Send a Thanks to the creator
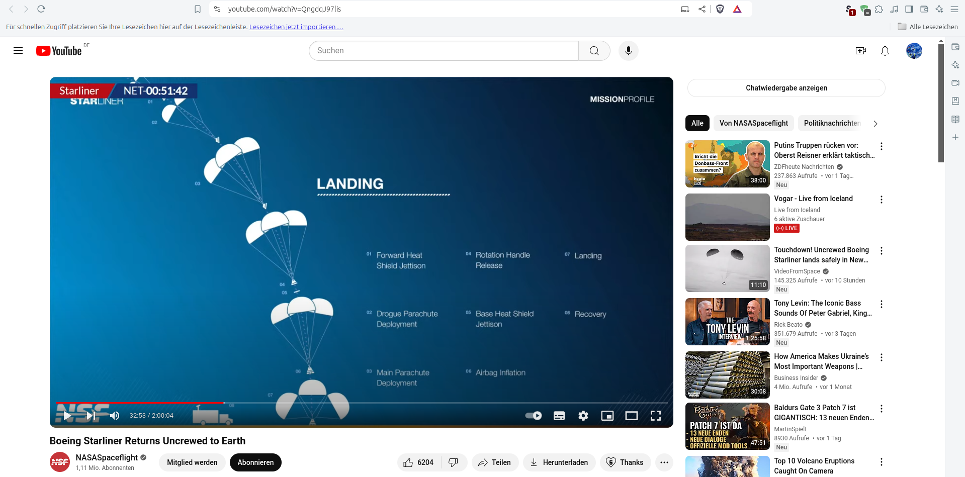The image size is (965, 477). [625, 462]
